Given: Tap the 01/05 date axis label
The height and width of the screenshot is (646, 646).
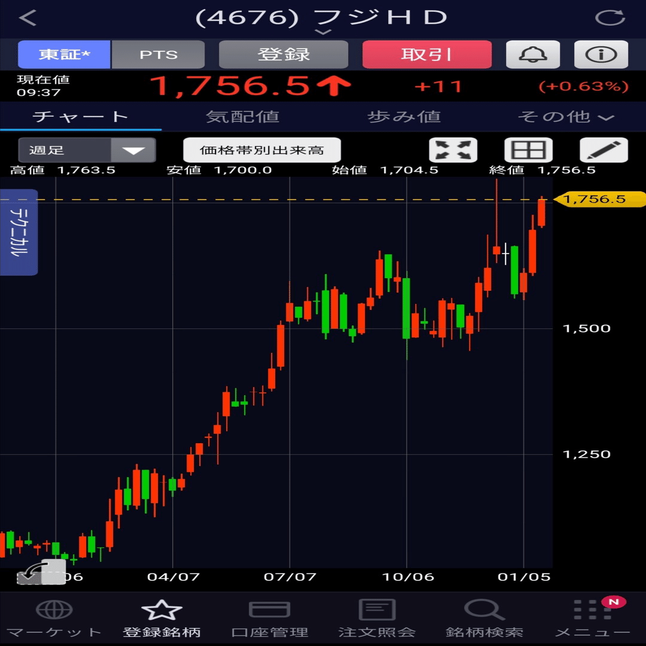Looking at the screenshot, I should tap(523, 577).
